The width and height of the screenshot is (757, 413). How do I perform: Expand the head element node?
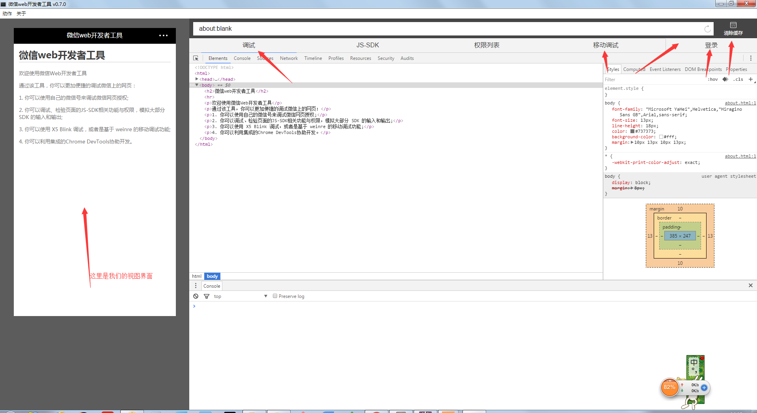click(x=197, y=79)
